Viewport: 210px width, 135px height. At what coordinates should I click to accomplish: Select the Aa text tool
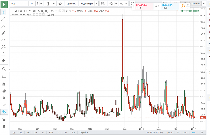(3, 40)
